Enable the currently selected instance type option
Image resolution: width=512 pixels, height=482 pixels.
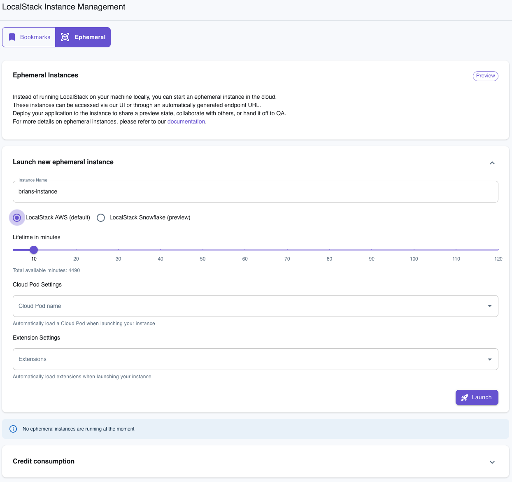tap(17, 217)
